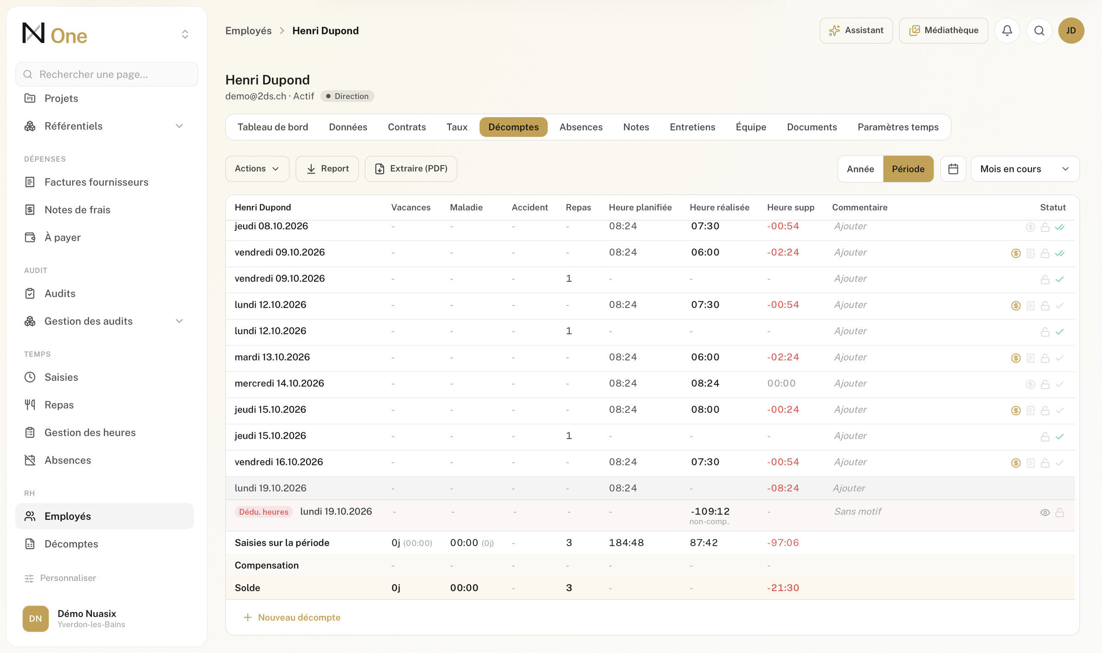Screen dimensions: 1102x653
Task: Select the Période view toggle
Action: (x=908, y=169)
